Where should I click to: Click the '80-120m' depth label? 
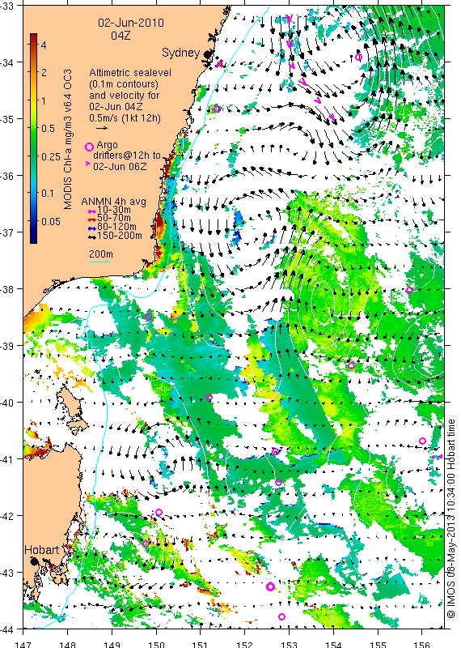[116, 227]
